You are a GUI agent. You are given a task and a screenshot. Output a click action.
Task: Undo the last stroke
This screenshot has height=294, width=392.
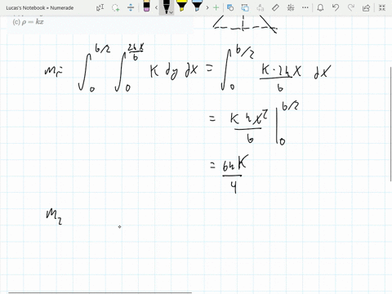click(336, 7)
